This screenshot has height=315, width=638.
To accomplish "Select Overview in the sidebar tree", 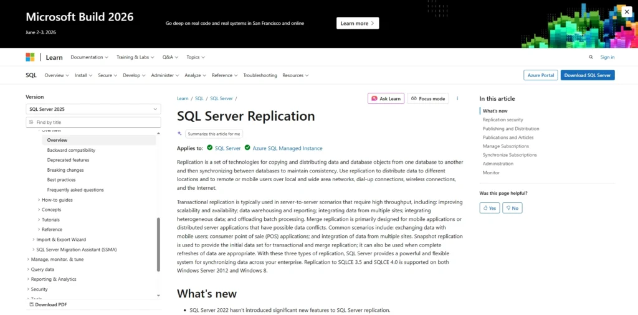I will [x=99, y=140].
